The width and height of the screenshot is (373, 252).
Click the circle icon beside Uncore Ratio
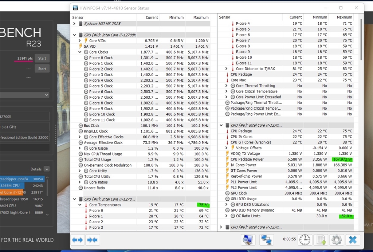(81, 188)
